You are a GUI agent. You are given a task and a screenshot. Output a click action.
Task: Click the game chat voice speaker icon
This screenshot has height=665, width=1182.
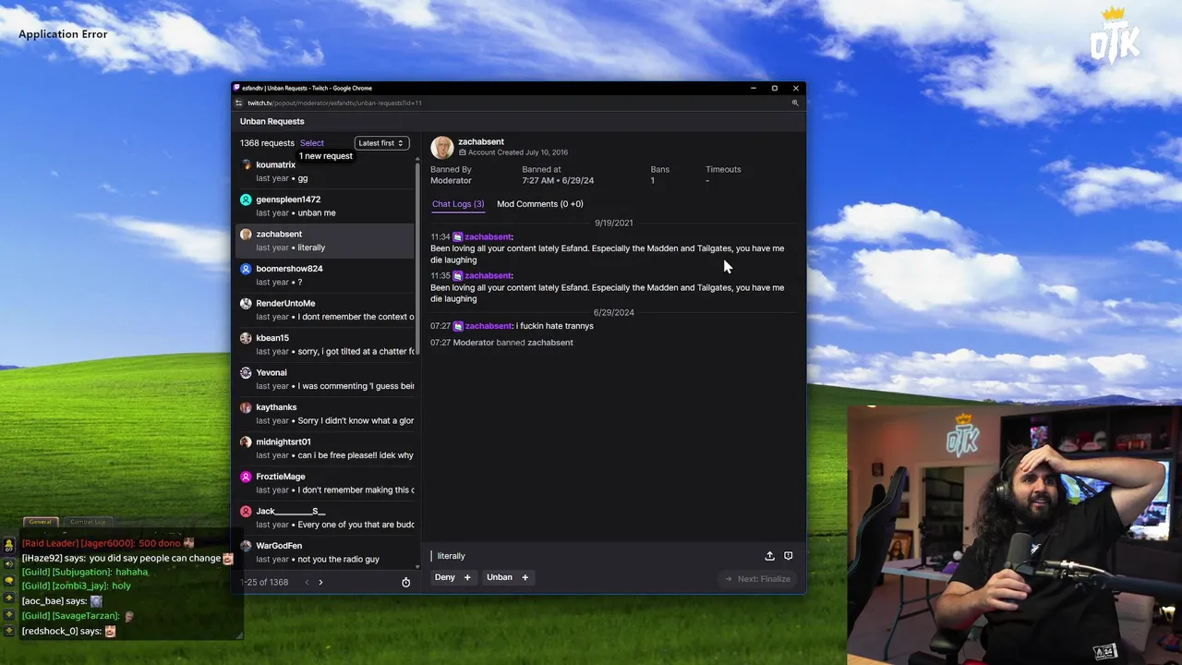pos(9,564)
